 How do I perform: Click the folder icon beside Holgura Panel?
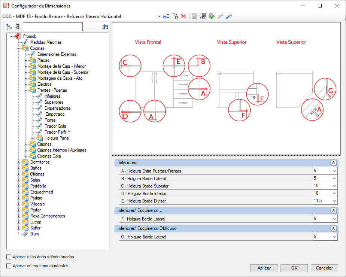click(40, 138)
